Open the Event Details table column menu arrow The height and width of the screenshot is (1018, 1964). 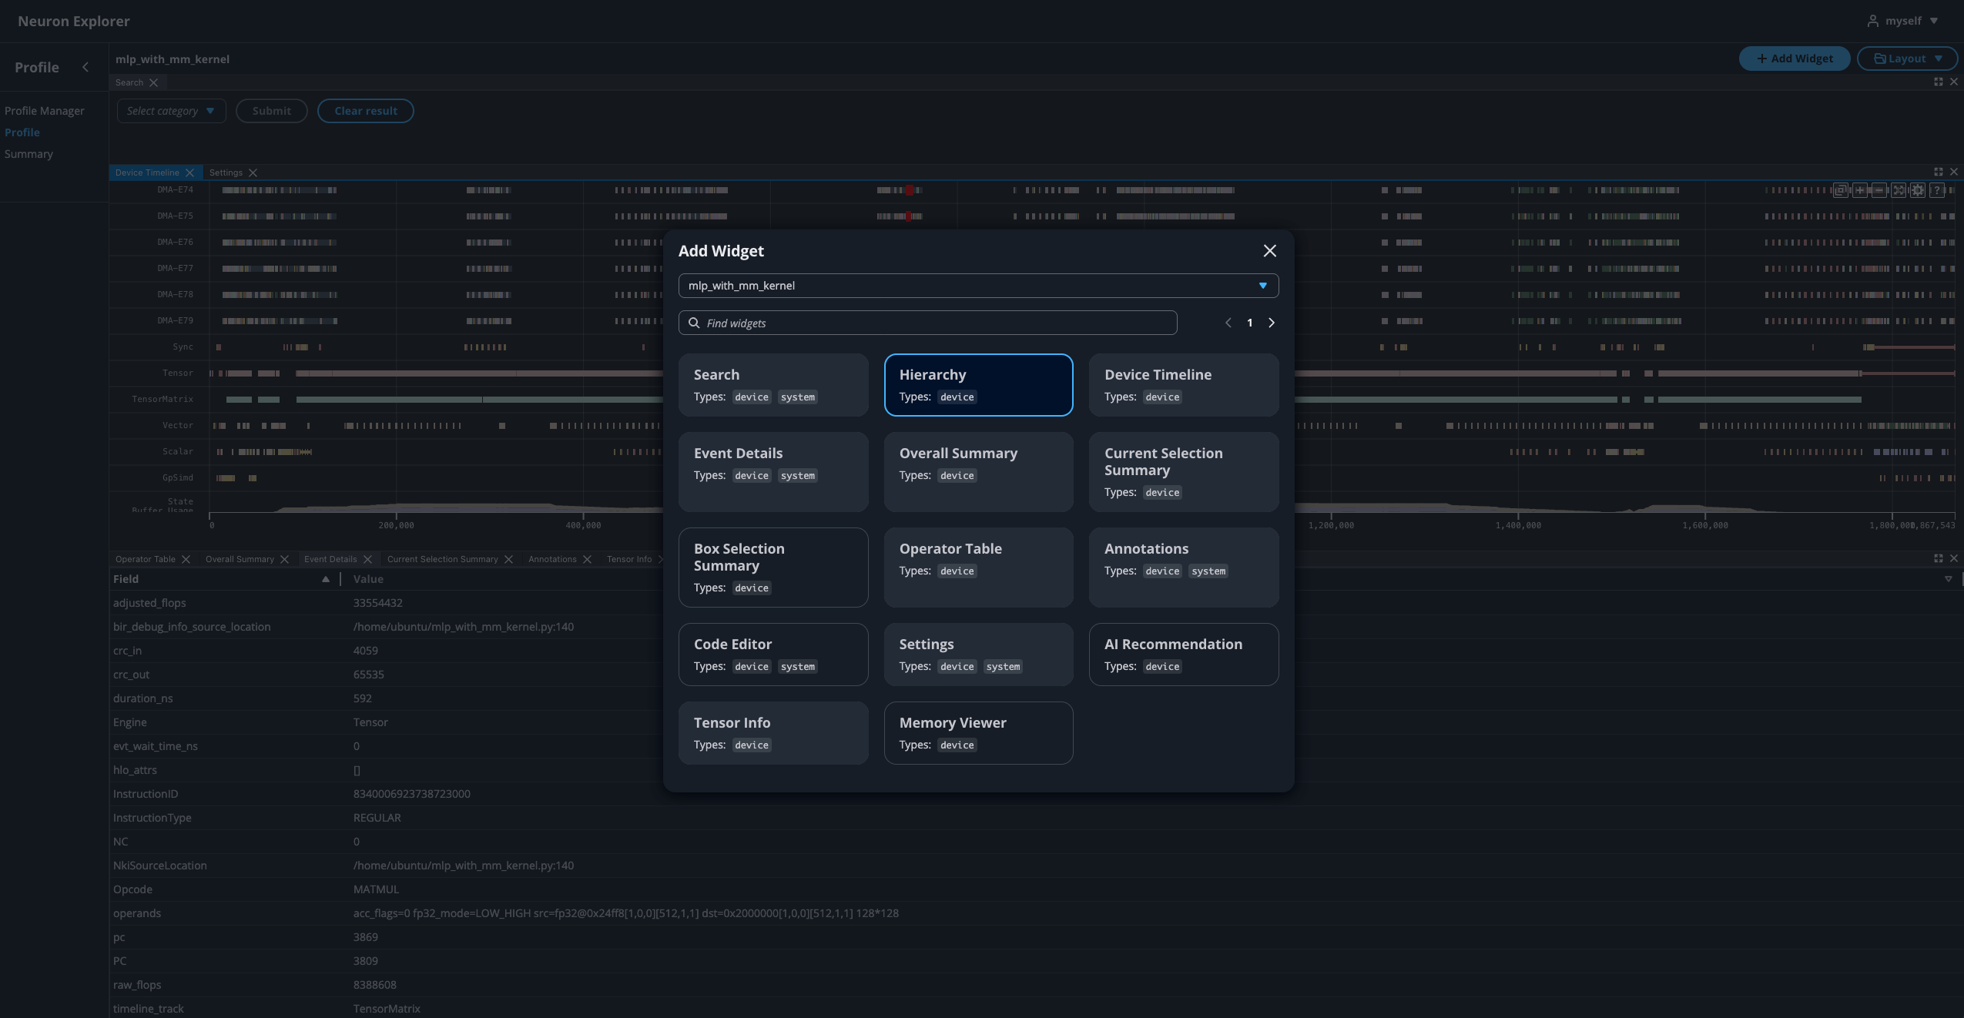(1949, 579)
